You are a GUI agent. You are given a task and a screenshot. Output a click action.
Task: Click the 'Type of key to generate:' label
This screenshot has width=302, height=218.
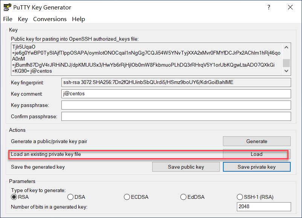(38, 190)
